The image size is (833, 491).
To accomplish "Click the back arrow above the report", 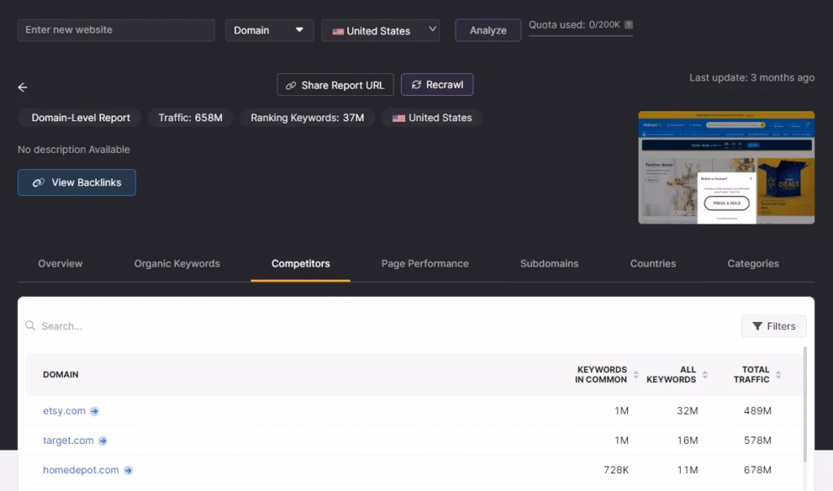I will pyautogui.click(x=22, y=87).
